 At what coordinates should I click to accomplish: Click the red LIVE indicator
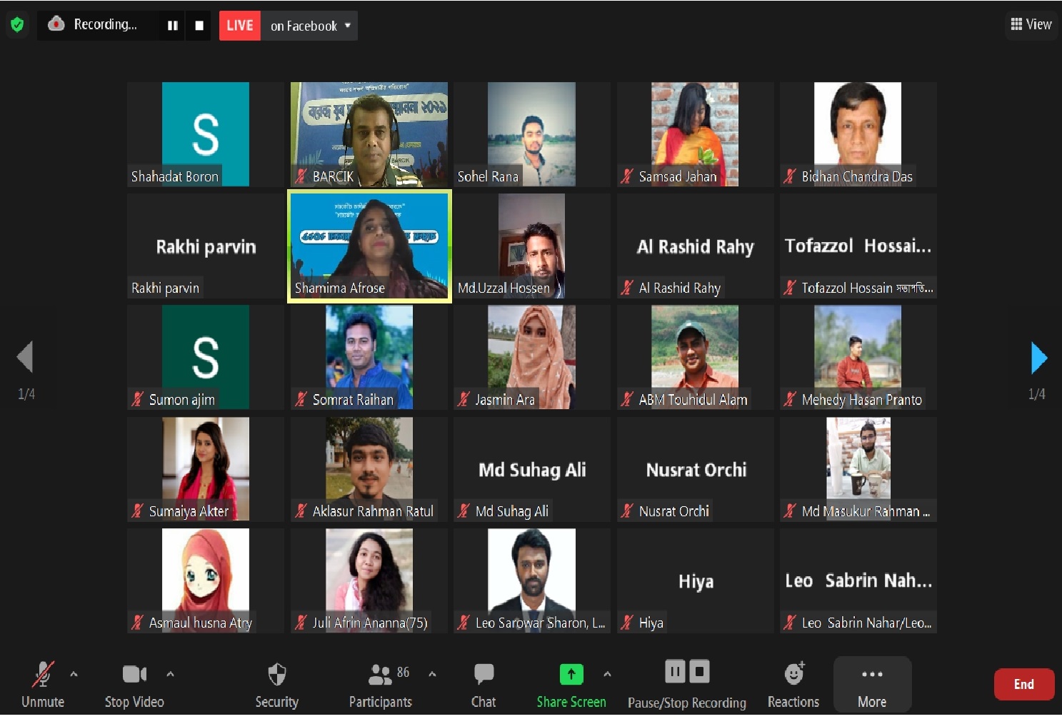[x=240, y=26]
